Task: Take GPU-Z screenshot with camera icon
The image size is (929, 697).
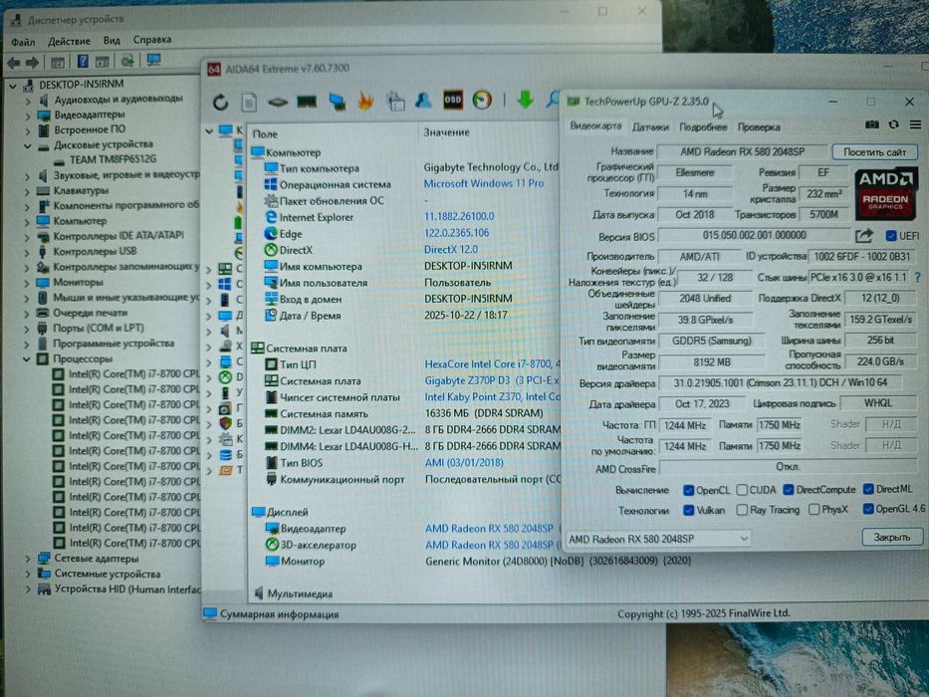Action: (x=871, y=124)
